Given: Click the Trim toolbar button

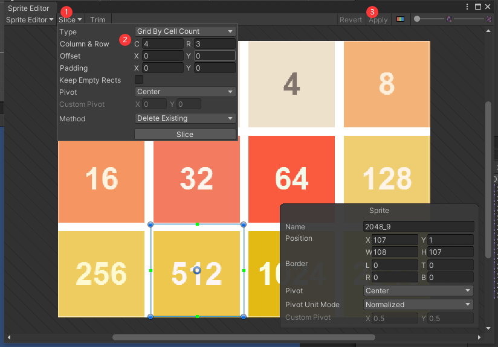Looking at the screenshot, I should click(97, 20).
